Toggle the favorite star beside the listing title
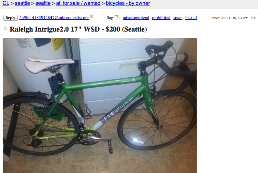 [5, 28]
